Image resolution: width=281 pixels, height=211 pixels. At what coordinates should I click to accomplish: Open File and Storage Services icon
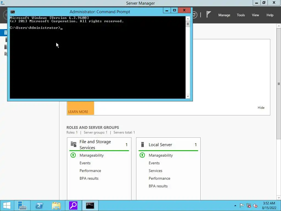coord(74,144)
